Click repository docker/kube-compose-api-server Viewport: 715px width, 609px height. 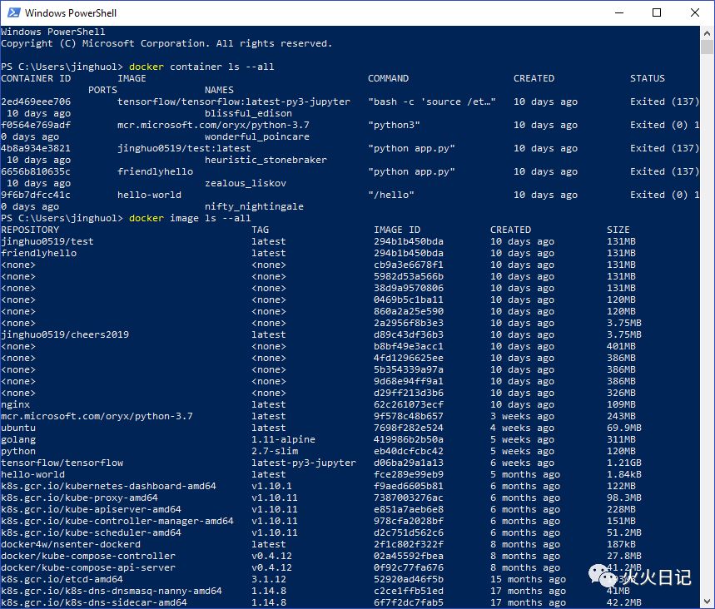click(88, 567)
